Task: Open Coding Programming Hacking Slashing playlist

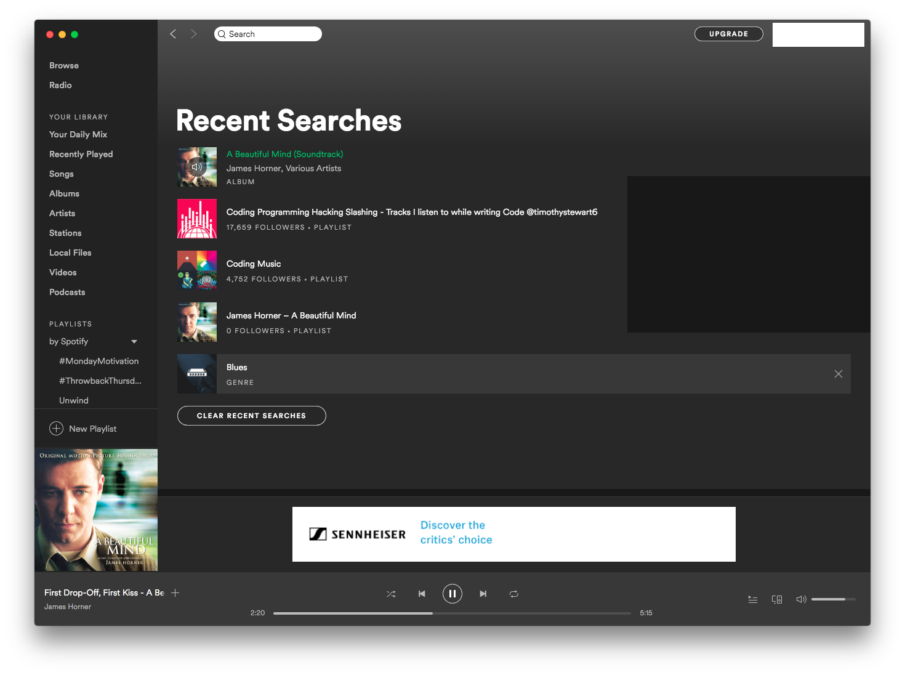Action: click(x=412, y=212)
